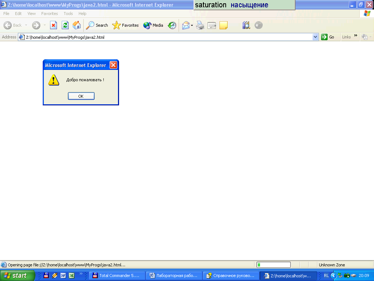Launch Word from quick launch
The height and width of the screenshot is (281, 374).
[x=63, y=276]
